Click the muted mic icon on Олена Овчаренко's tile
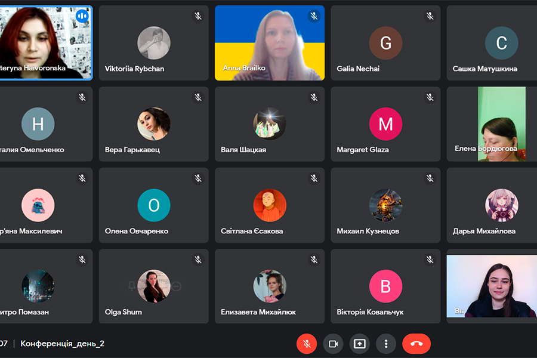Image resolution: width=537 pixels, height=358 pixels. [x=198, y=178]
